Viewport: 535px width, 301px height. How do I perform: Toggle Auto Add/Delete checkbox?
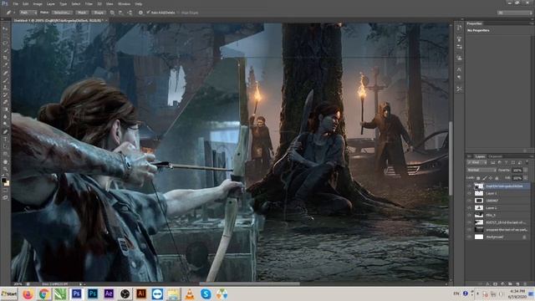coord(149,13)
